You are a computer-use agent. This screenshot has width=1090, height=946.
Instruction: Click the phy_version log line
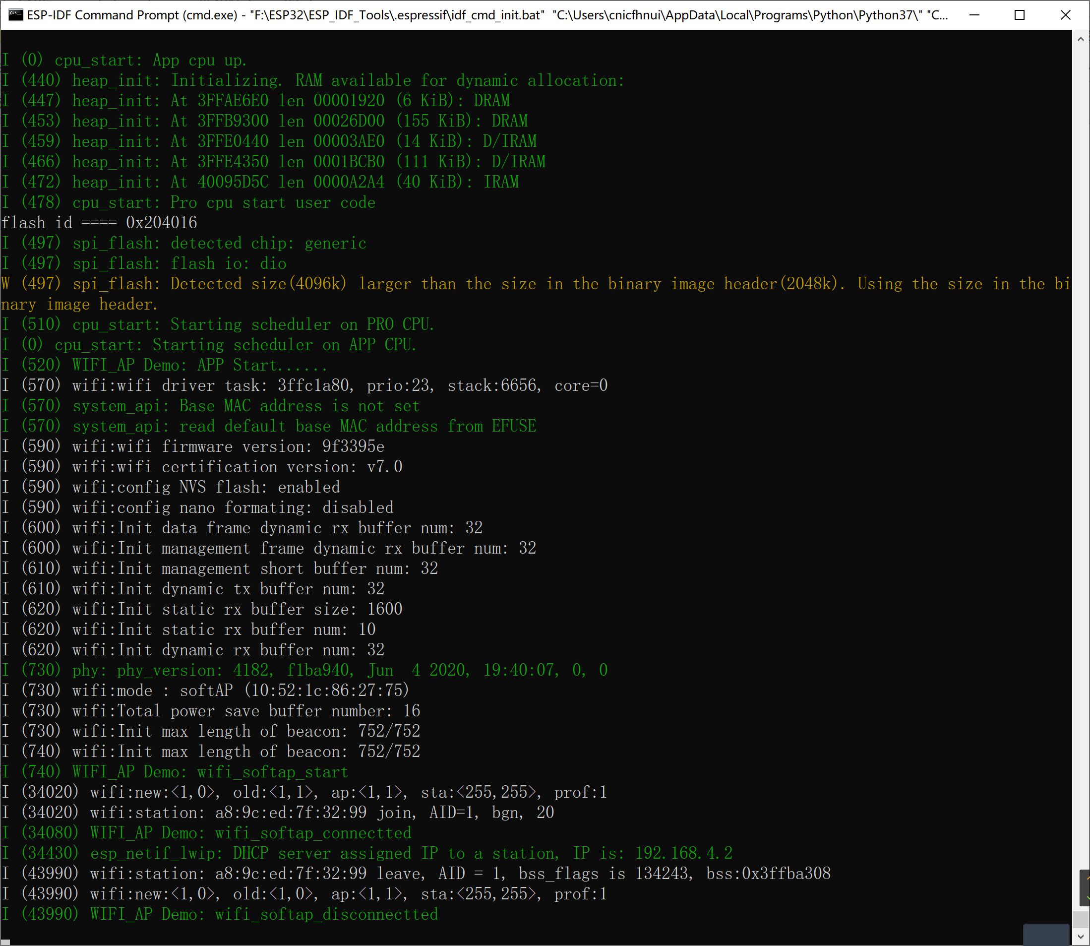tap(306, 671)
